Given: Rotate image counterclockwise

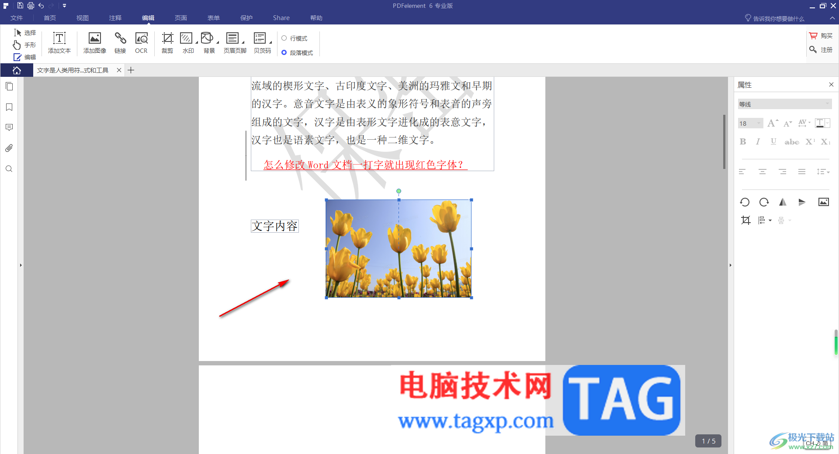Looking at the screenshot, I should coord(745,202).
